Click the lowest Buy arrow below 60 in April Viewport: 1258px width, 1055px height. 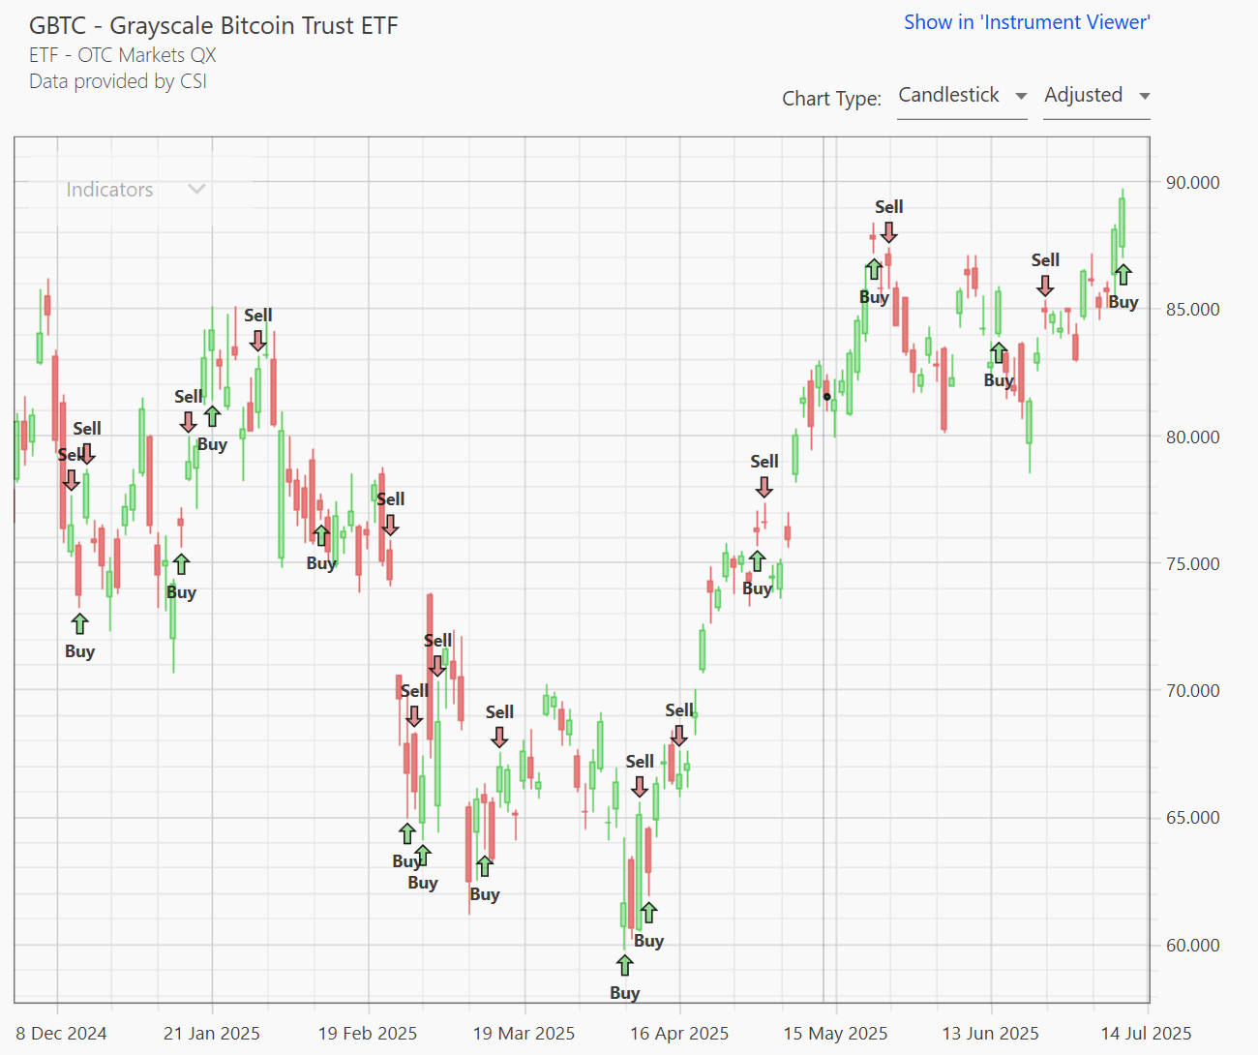[x=625, y=965]
